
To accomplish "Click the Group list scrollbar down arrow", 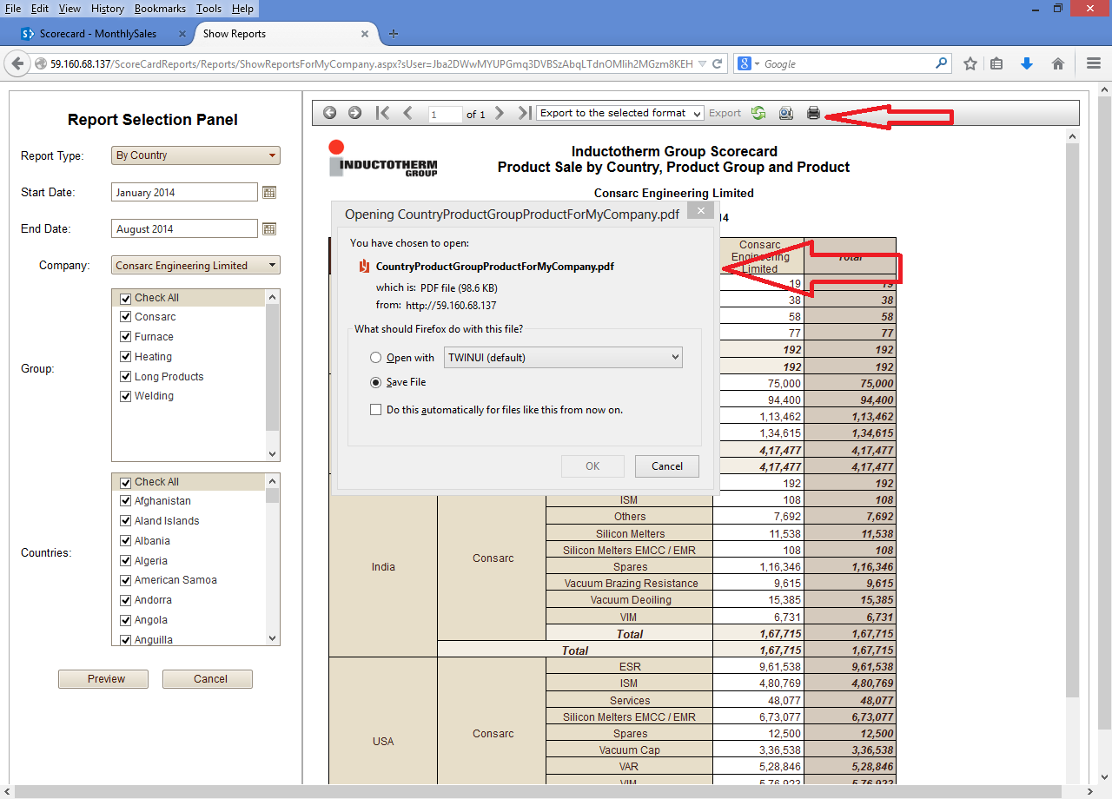I will (x=273, y=454).
